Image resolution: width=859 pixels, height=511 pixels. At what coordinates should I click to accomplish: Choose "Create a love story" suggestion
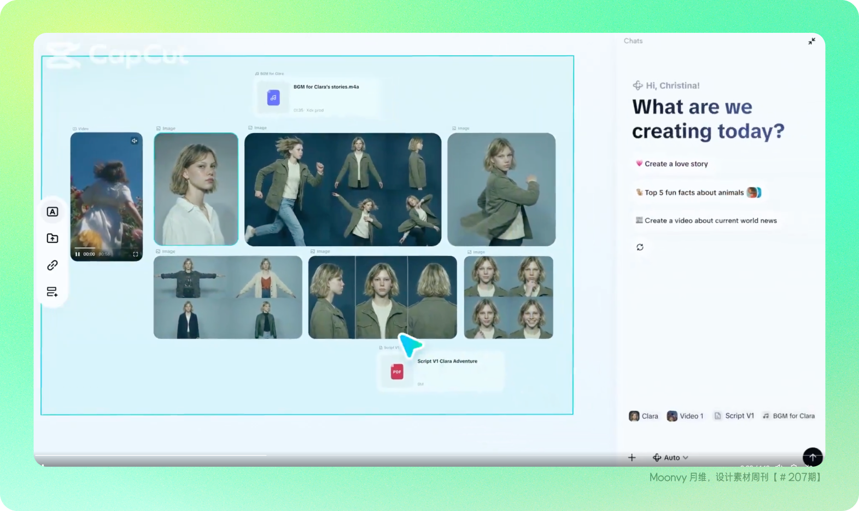[672, 164]
